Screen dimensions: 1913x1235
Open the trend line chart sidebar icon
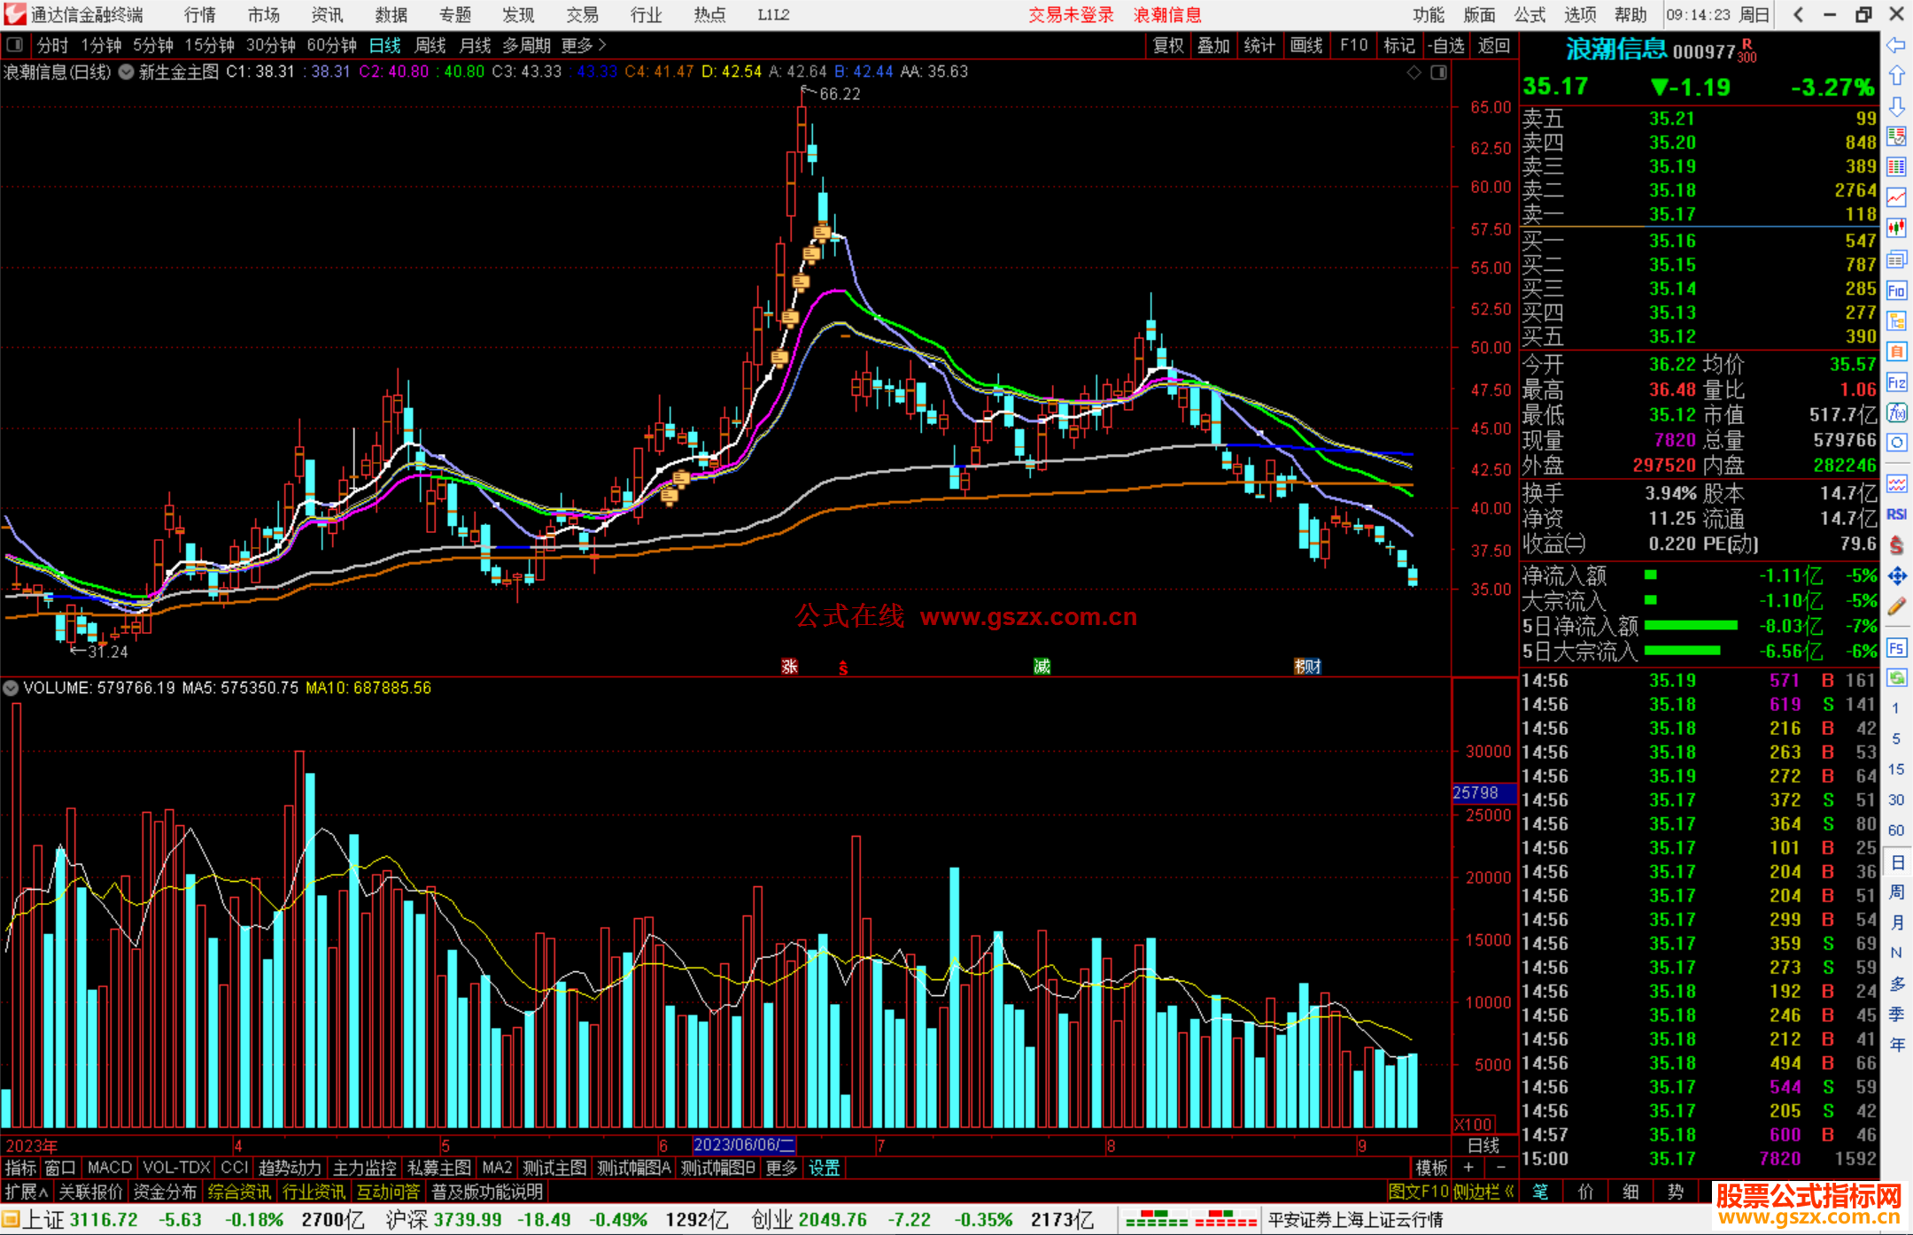pos(1896,198)
